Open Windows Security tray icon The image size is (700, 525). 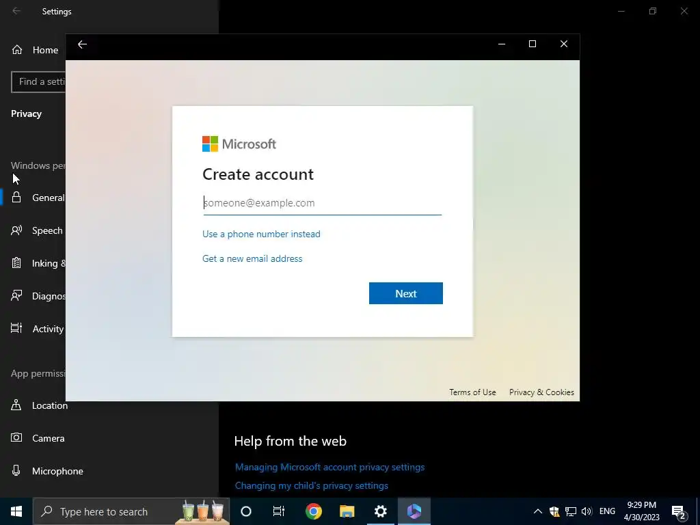point(554,511)
